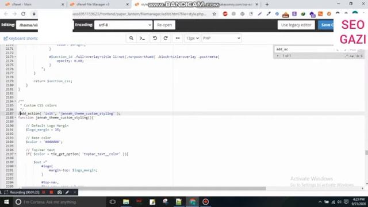The image size is (368, 207).
Task: Open the go-to-line terminal icon
Action: point(142,39)
